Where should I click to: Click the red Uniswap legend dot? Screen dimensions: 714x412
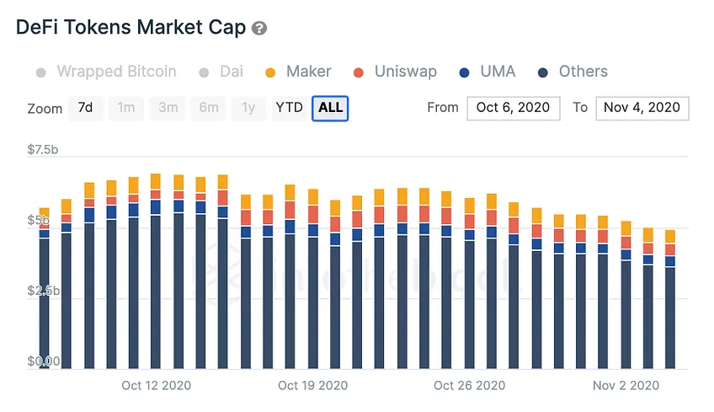click(359, 72)
